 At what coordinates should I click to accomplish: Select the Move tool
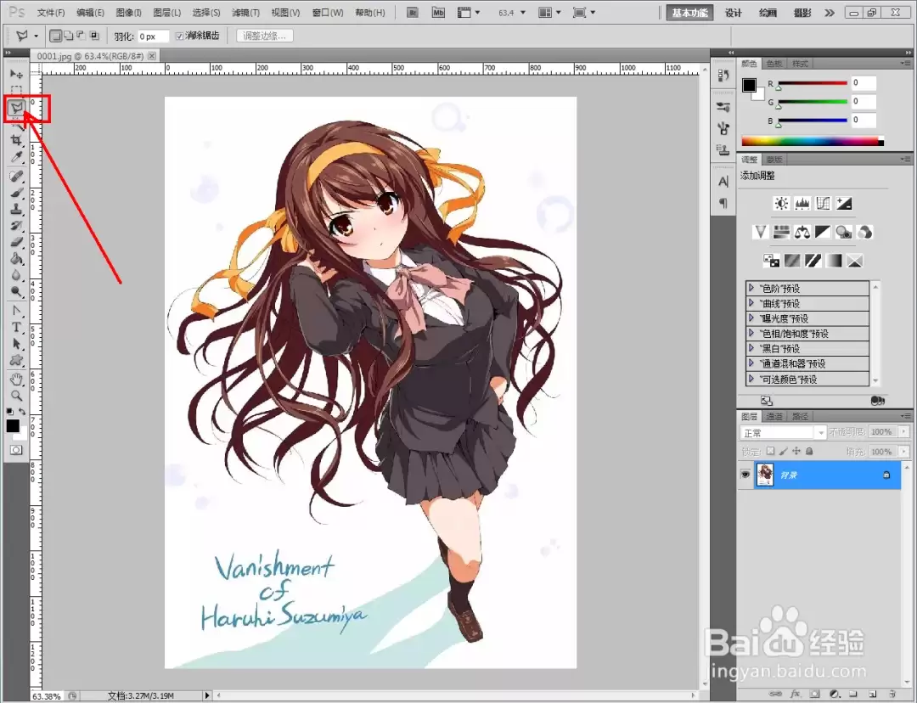(x=16, y=74)
